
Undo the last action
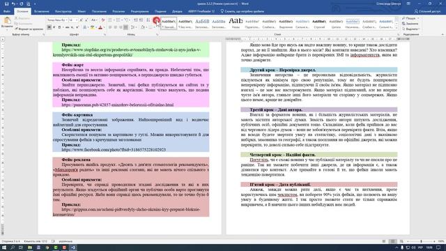click(13, 3)
